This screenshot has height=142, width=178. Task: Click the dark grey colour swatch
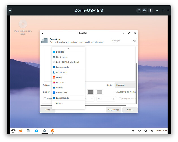click(90, 92)
